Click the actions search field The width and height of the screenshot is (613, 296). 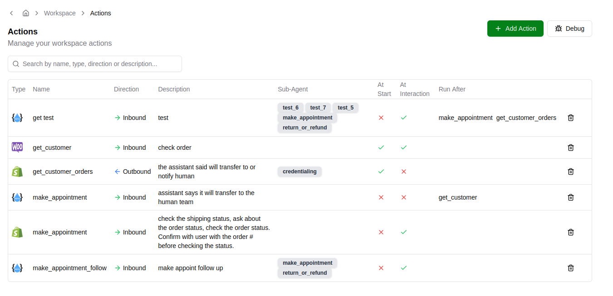coord(95,64)
